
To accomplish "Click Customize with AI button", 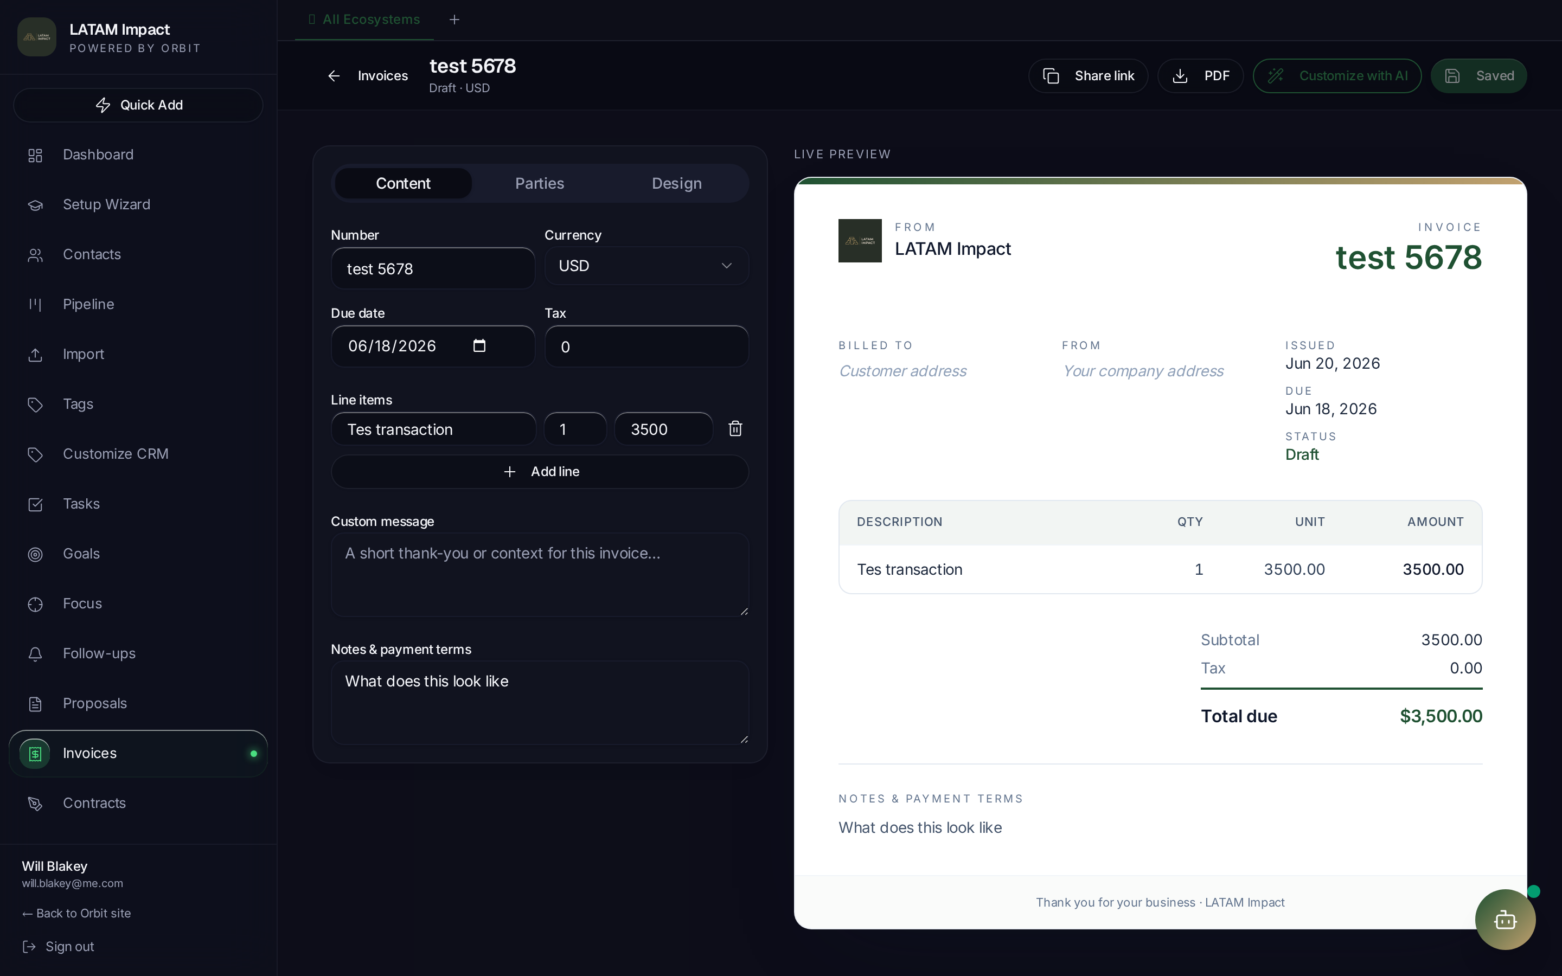I will click(1337, 76).
